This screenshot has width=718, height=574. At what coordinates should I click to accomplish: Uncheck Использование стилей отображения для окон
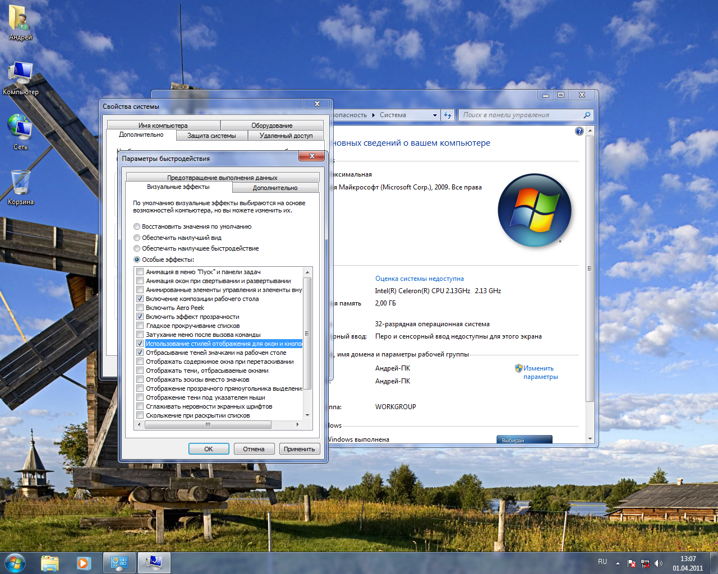(140, 344)
